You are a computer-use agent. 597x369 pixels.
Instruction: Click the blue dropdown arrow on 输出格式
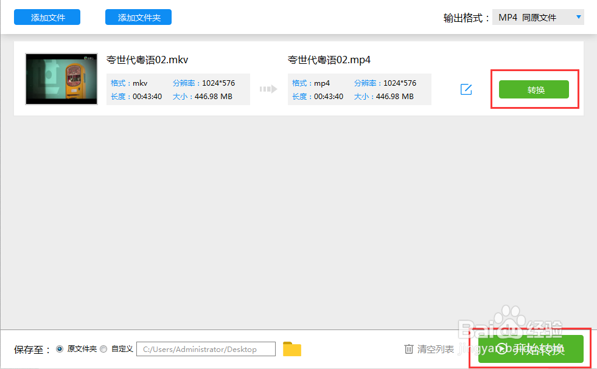pyautogui.click(x=576, y=17)
